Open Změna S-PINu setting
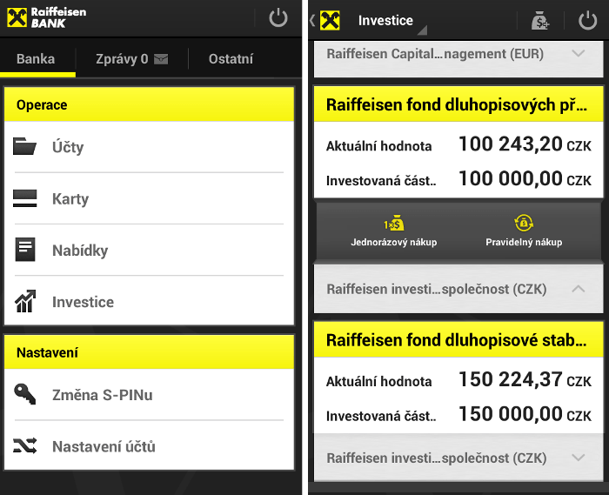This screenshot has height=495, width=609. [149, 394]
